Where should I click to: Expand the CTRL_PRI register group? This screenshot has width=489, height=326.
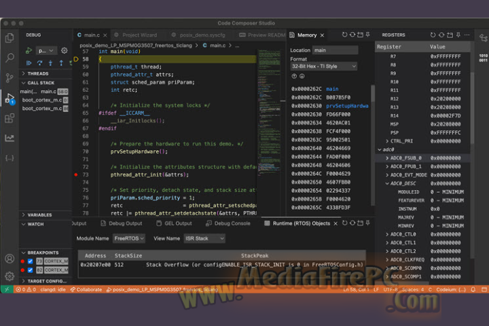387,141
